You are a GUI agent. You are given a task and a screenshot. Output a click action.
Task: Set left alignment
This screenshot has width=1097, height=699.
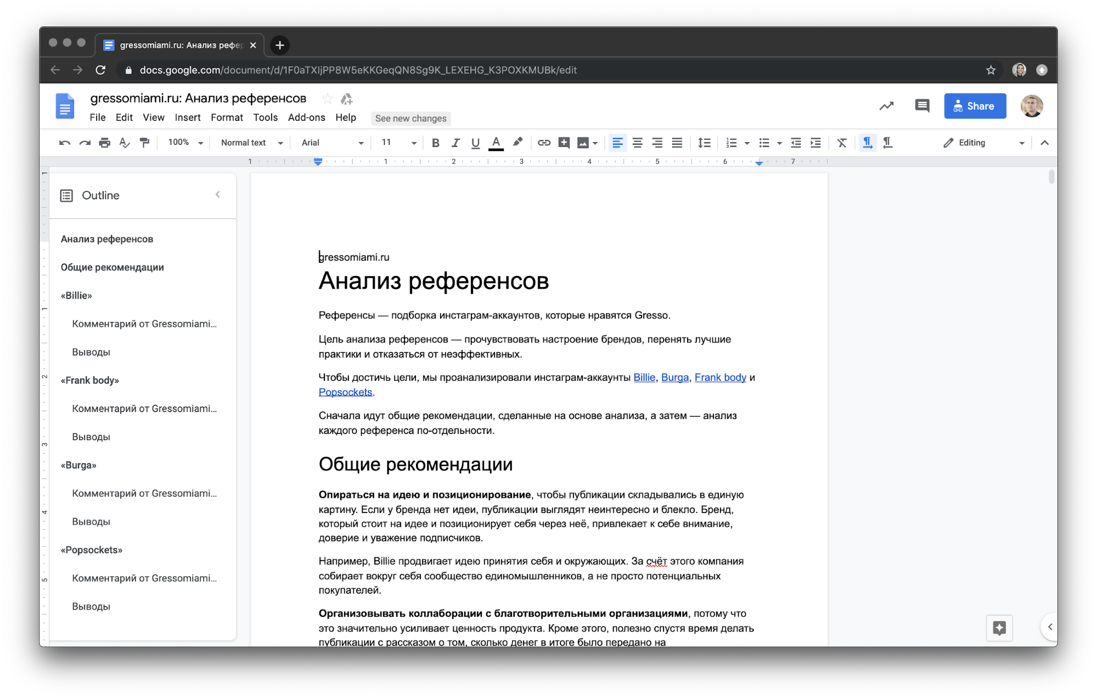point(617,143)
